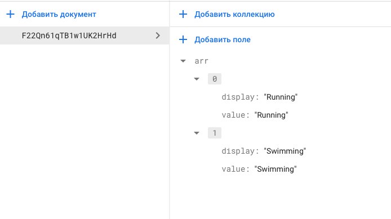Collapse array element 1

[x=197, y=133]
